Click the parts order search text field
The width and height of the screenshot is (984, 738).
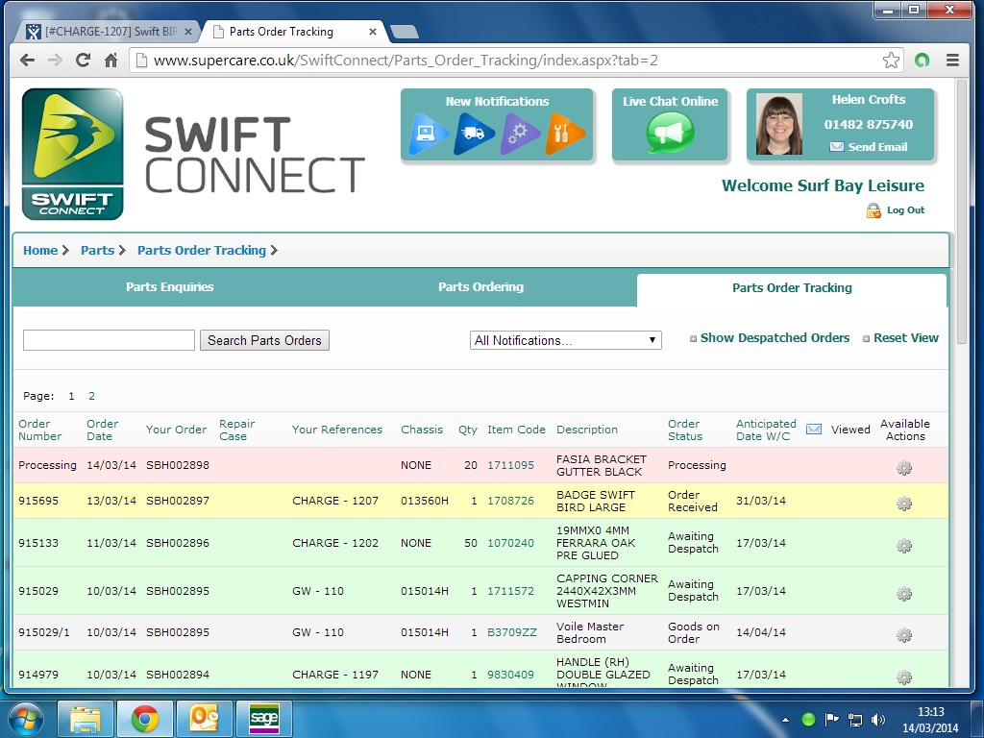coord(109,340)
